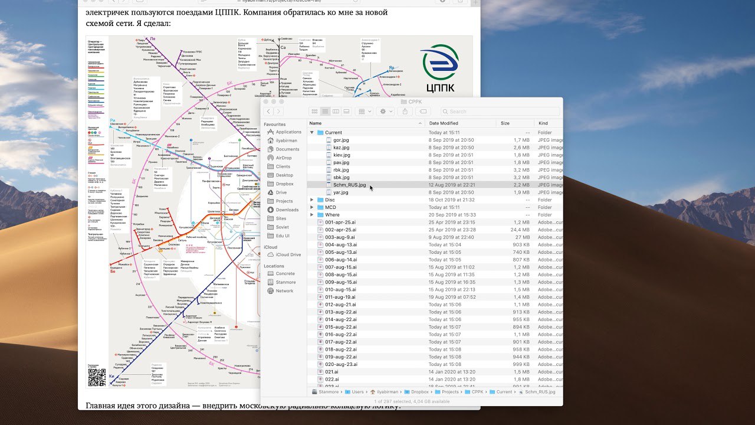
Task: Switch Finder to list view
Action: pos(325,111)
